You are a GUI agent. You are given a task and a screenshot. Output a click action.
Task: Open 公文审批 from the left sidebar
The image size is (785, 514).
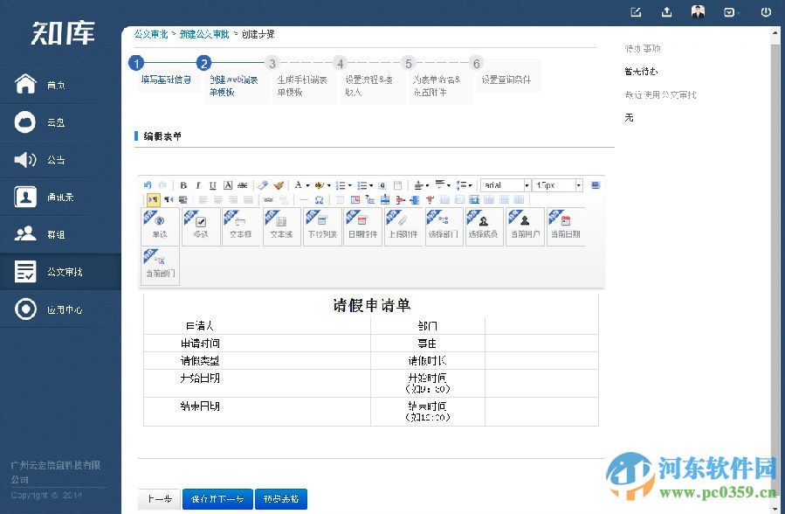pyautogui.click(x=61, y=271)
